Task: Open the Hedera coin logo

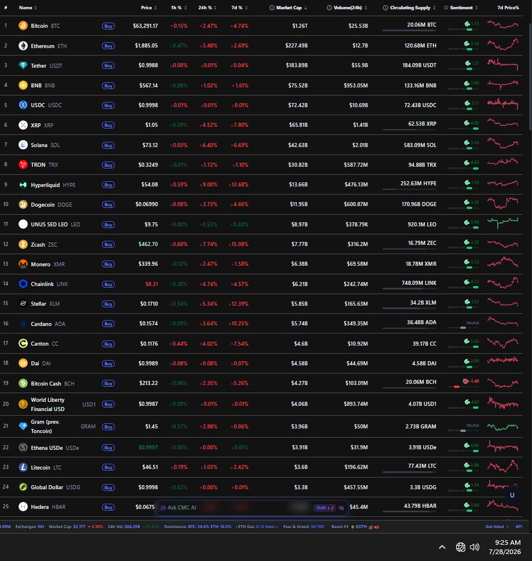Action: click(x=23, y=507)
